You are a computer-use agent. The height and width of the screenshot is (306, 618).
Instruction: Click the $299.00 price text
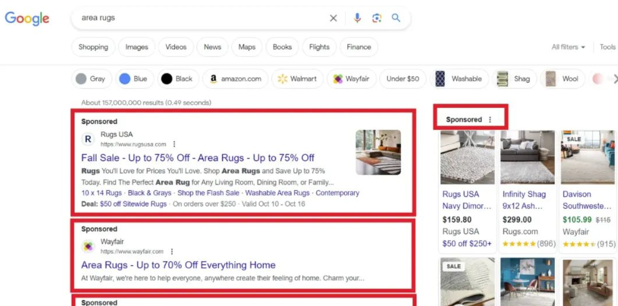[517, 220]
